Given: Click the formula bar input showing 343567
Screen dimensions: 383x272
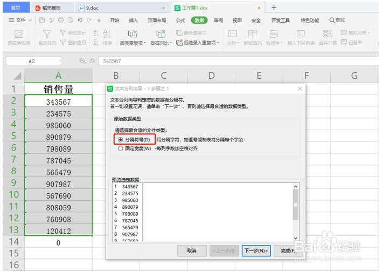Looking at the screenshot, I should [238, 61].
